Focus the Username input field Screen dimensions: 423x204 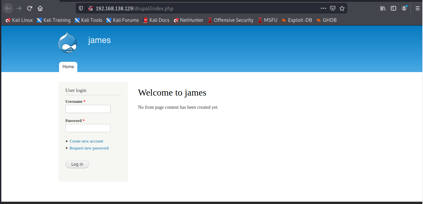coord(88,109)
